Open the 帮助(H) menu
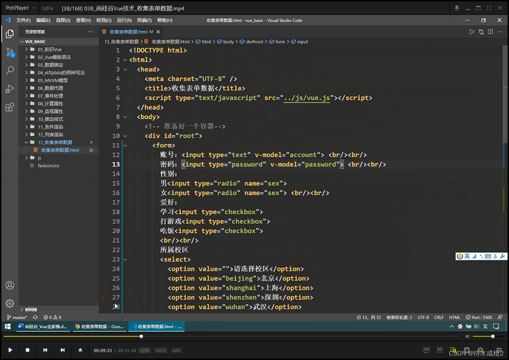 (165, 20)
